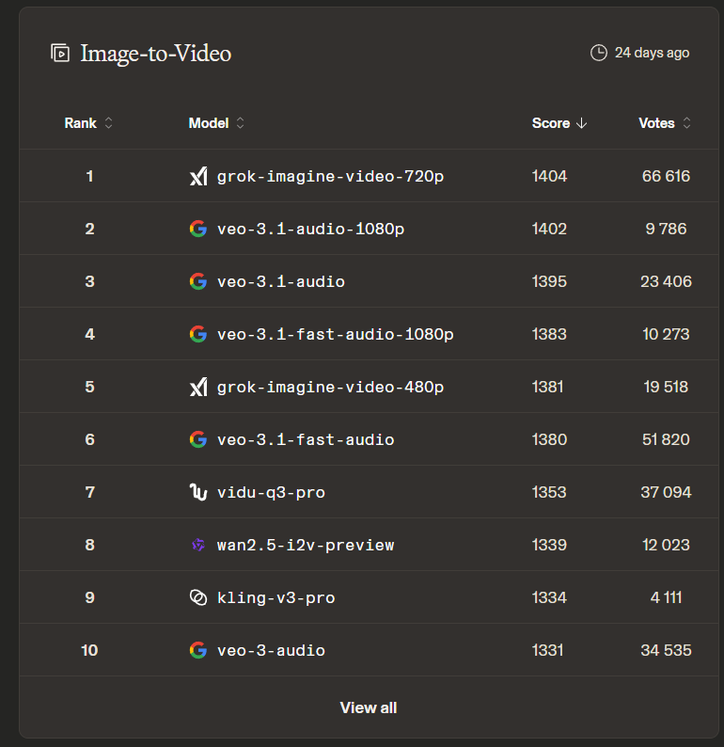The width and height of the screenshot is (724, 747).
Task: Click xAI logo beside grok-imagine-video-720p
Action: coord(198,176)
